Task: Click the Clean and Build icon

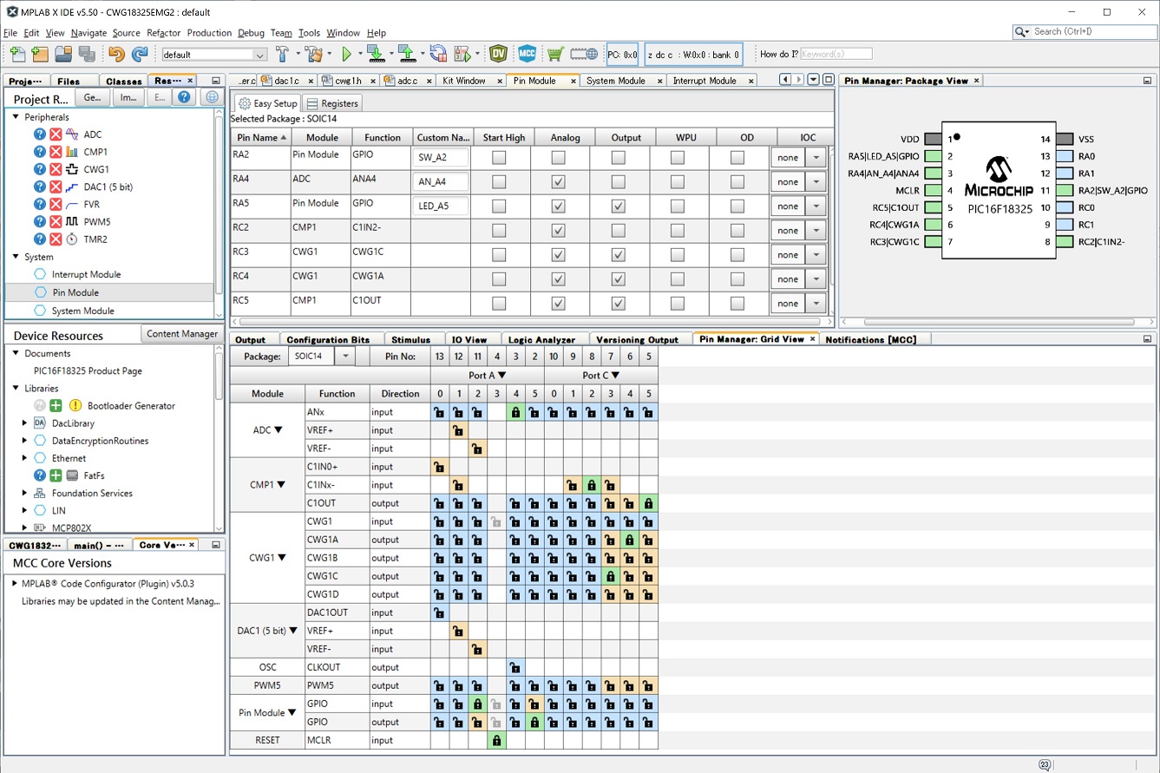Action: 313,54
